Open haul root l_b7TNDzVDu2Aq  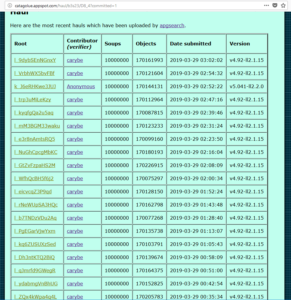click(x=36, y=218)
